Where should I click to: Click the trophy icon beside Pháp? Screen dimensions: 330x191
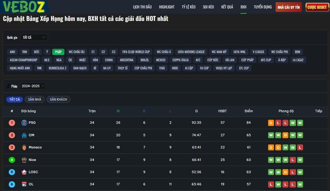8,86
